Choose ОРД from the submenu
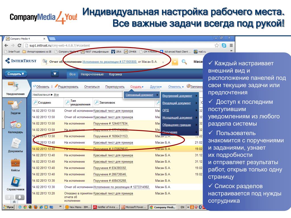291x218 pixels. 180,110
